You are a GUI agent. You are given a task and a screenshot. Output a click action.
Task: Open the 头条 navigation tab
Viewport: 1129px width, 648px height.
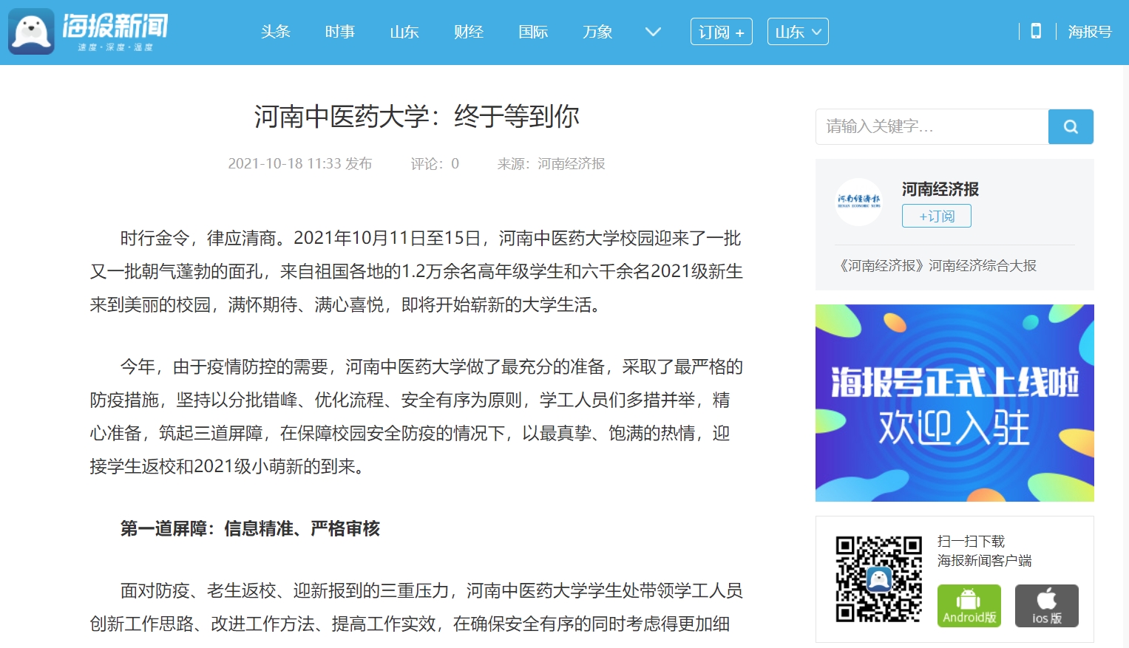point(276,32)
